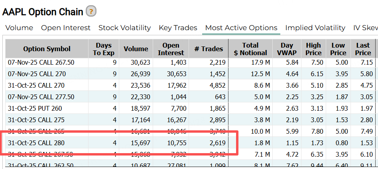Switch to the Implied Volatility tab
The width and height of the screenshot is (378, 169).
[315, 28]
